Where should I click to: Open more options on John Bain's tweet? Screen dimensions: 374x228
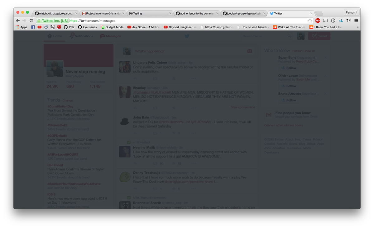(194, 133)
